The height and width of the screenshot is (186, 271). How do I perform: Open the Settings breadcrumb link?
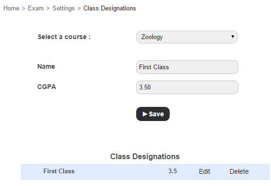click(x=64, y=8)
